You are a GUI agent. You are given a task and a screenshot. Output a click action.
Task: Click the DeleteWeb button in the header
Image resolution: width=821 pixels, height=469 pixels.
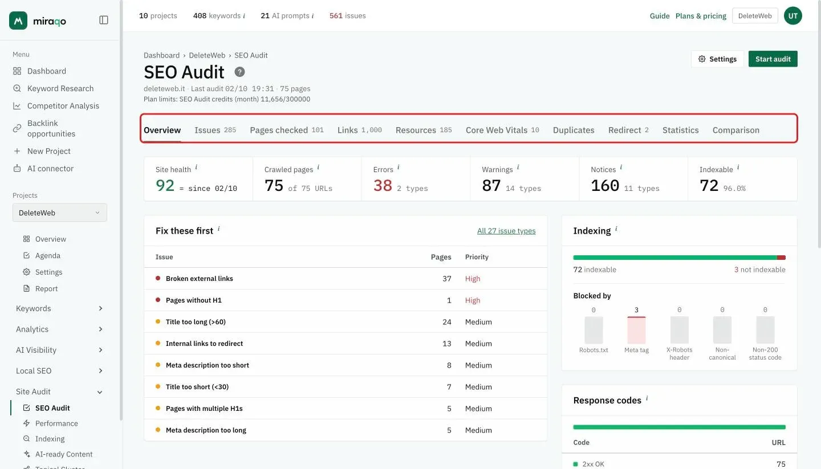click(755, 16)
